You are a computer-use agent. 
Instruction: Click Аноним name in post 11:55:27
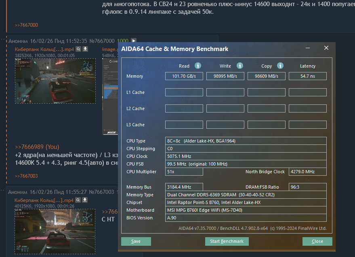[18, 192]
